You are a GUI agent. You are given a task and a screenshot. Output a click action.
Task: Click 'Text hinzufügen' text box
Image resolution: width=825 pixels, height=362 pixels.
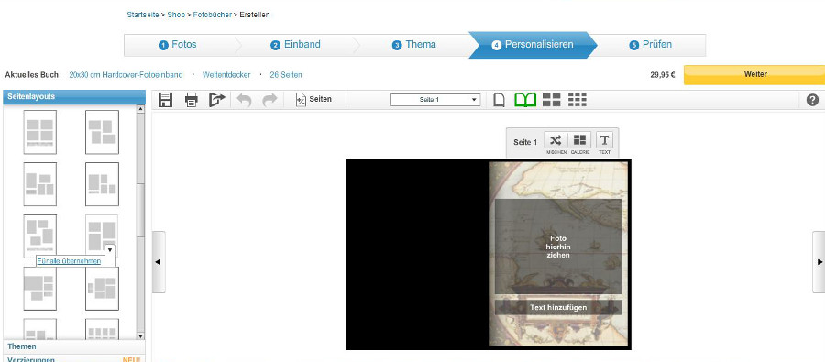point(557,307)
